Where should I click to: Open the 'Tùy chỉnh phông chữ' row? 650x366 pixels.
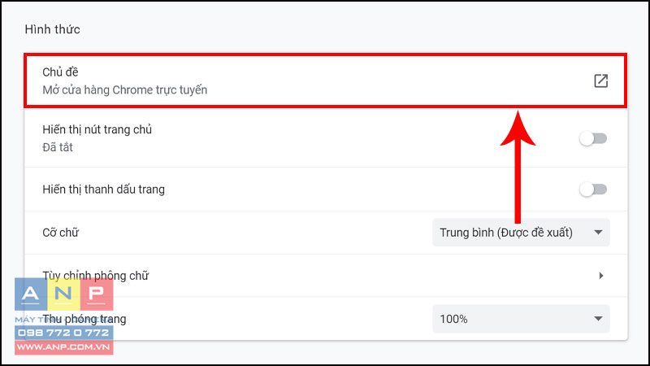click(x=326, y=276)
